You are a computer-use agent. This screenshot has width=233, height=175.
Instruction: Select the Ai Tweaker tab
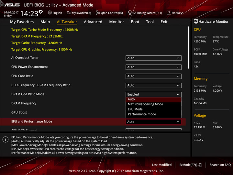[67, 22]
